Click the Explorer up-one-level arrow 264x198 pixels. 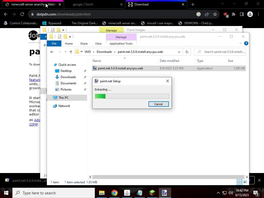[x=71, y=52]
